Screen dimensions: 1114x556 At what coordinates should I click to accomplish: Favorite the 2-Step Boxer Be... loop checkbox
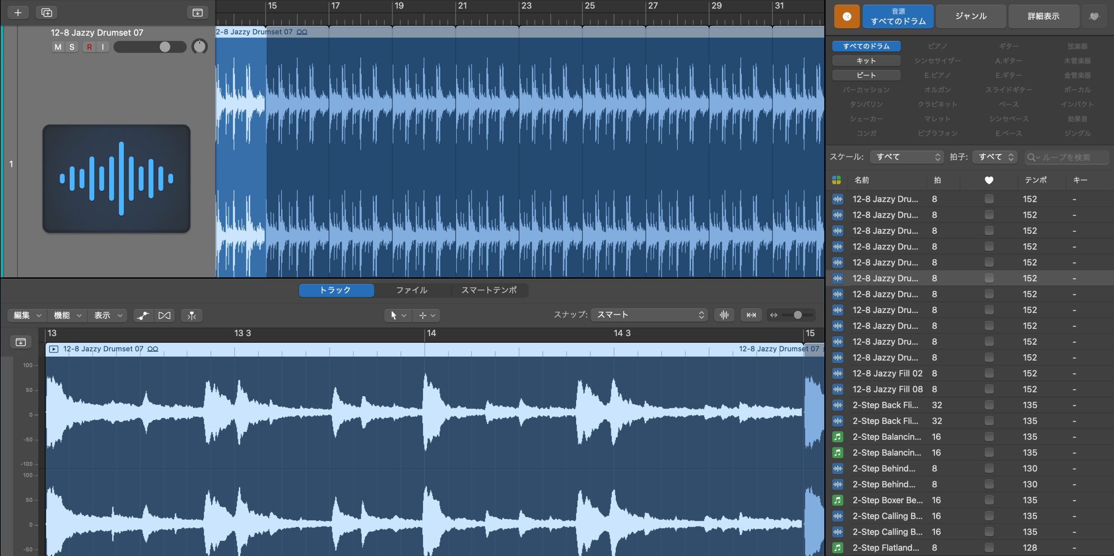(x=989, y=500)
